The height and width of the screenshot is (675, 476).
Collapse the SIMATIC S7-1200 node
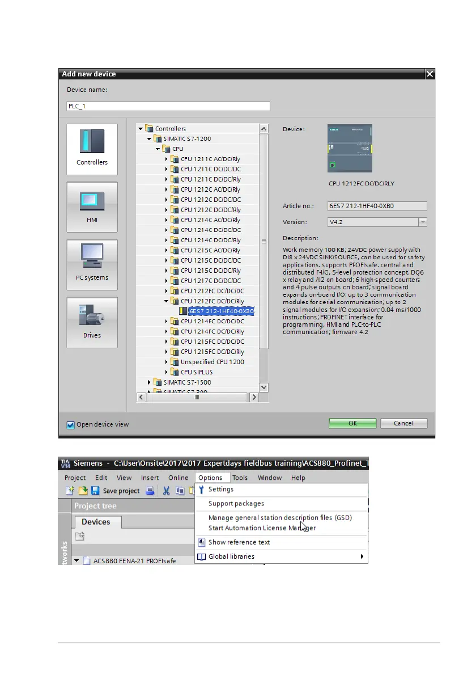tap(149, 138)
